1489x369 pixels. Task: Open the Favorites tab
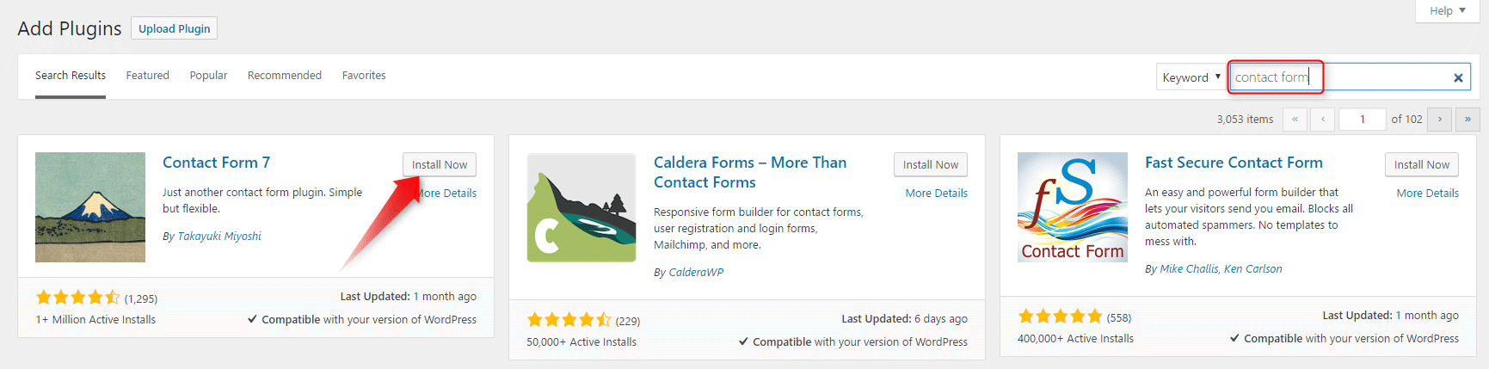coord(364,76)
